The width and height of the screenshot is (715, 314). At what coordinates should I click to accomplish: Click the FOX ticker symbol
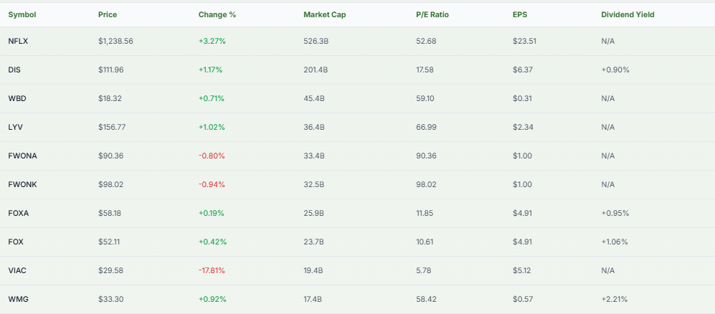15,242
